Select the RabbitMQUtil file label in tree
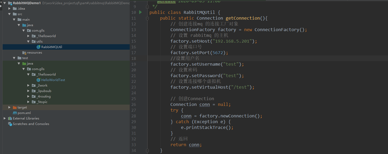This screenshot has width=388, height=154. 52,47
